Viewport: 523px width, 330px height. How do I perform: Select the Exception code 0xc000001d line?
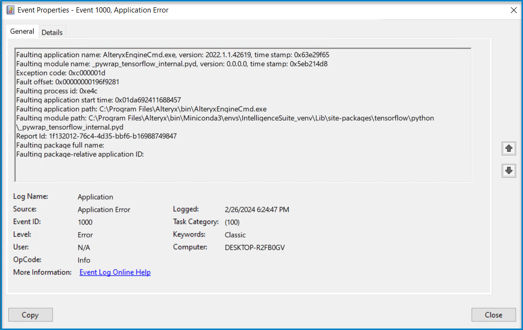point(61,73)
